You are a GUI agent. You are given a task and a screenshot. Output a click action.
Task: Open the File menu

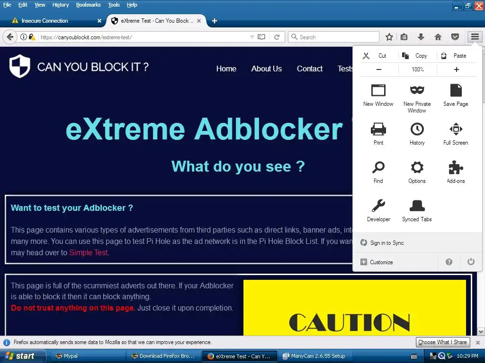(x=7, y=5)
